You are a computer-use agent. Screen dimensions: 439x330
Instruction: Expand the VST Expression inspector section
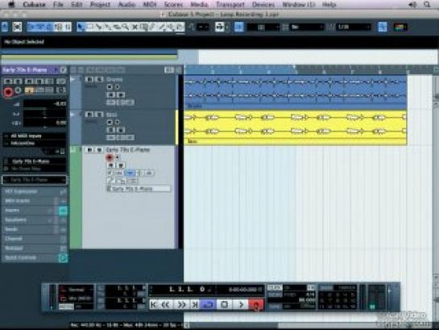[35, 192]
